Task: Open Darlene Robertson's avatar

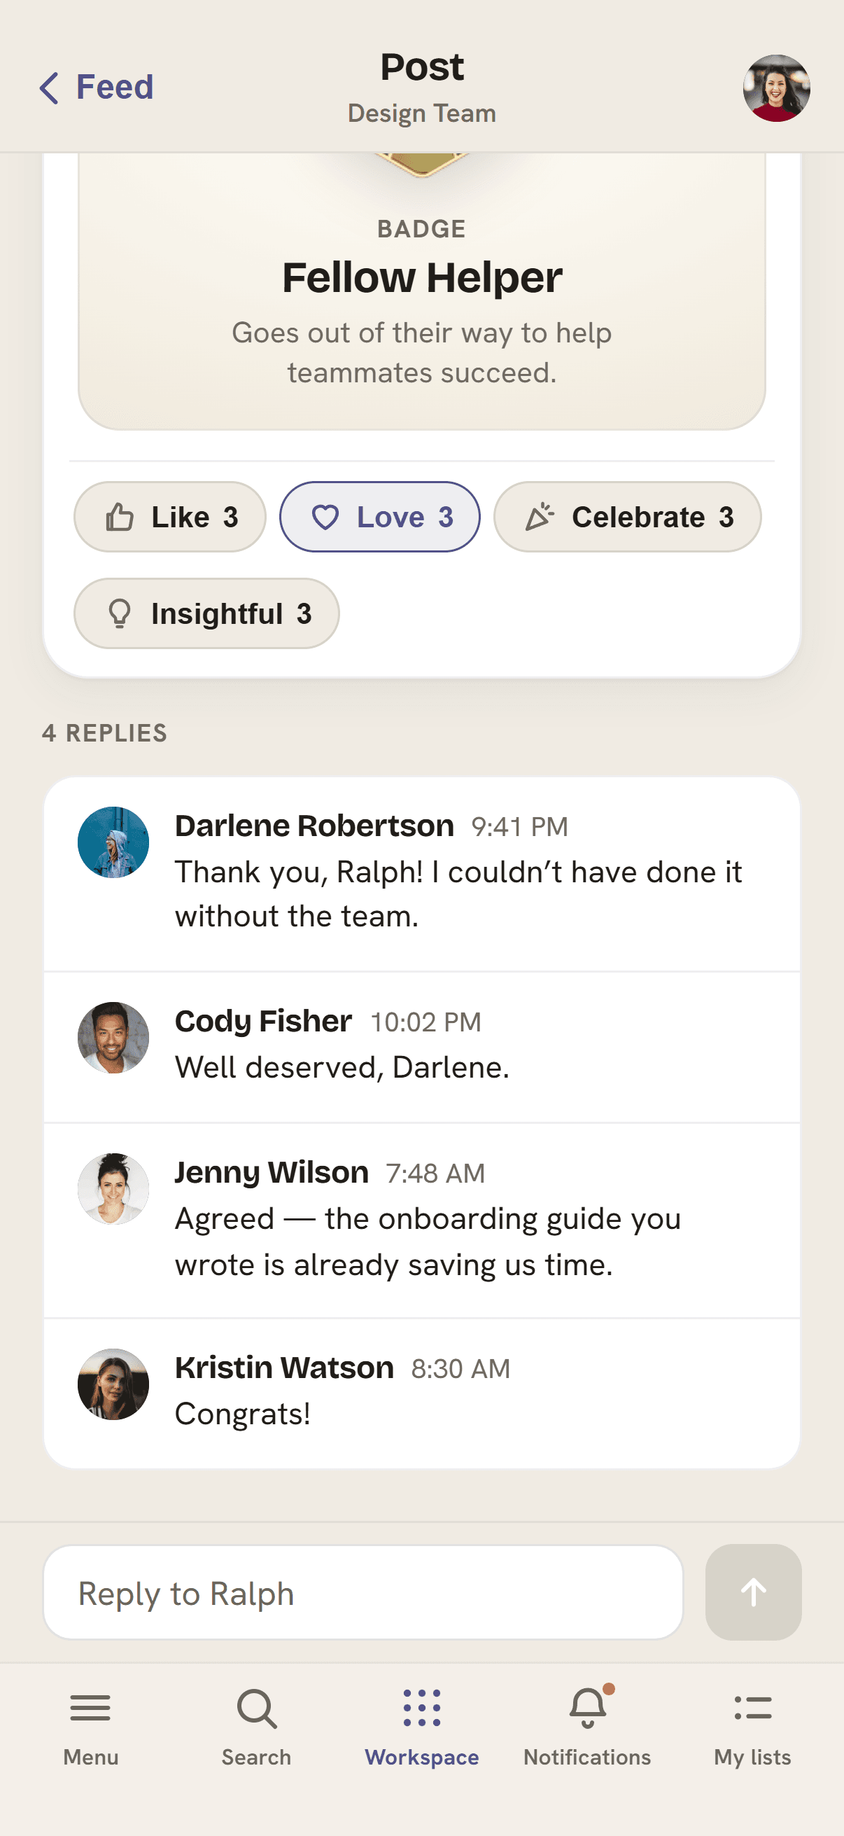Action: click(x=113, y=842)
